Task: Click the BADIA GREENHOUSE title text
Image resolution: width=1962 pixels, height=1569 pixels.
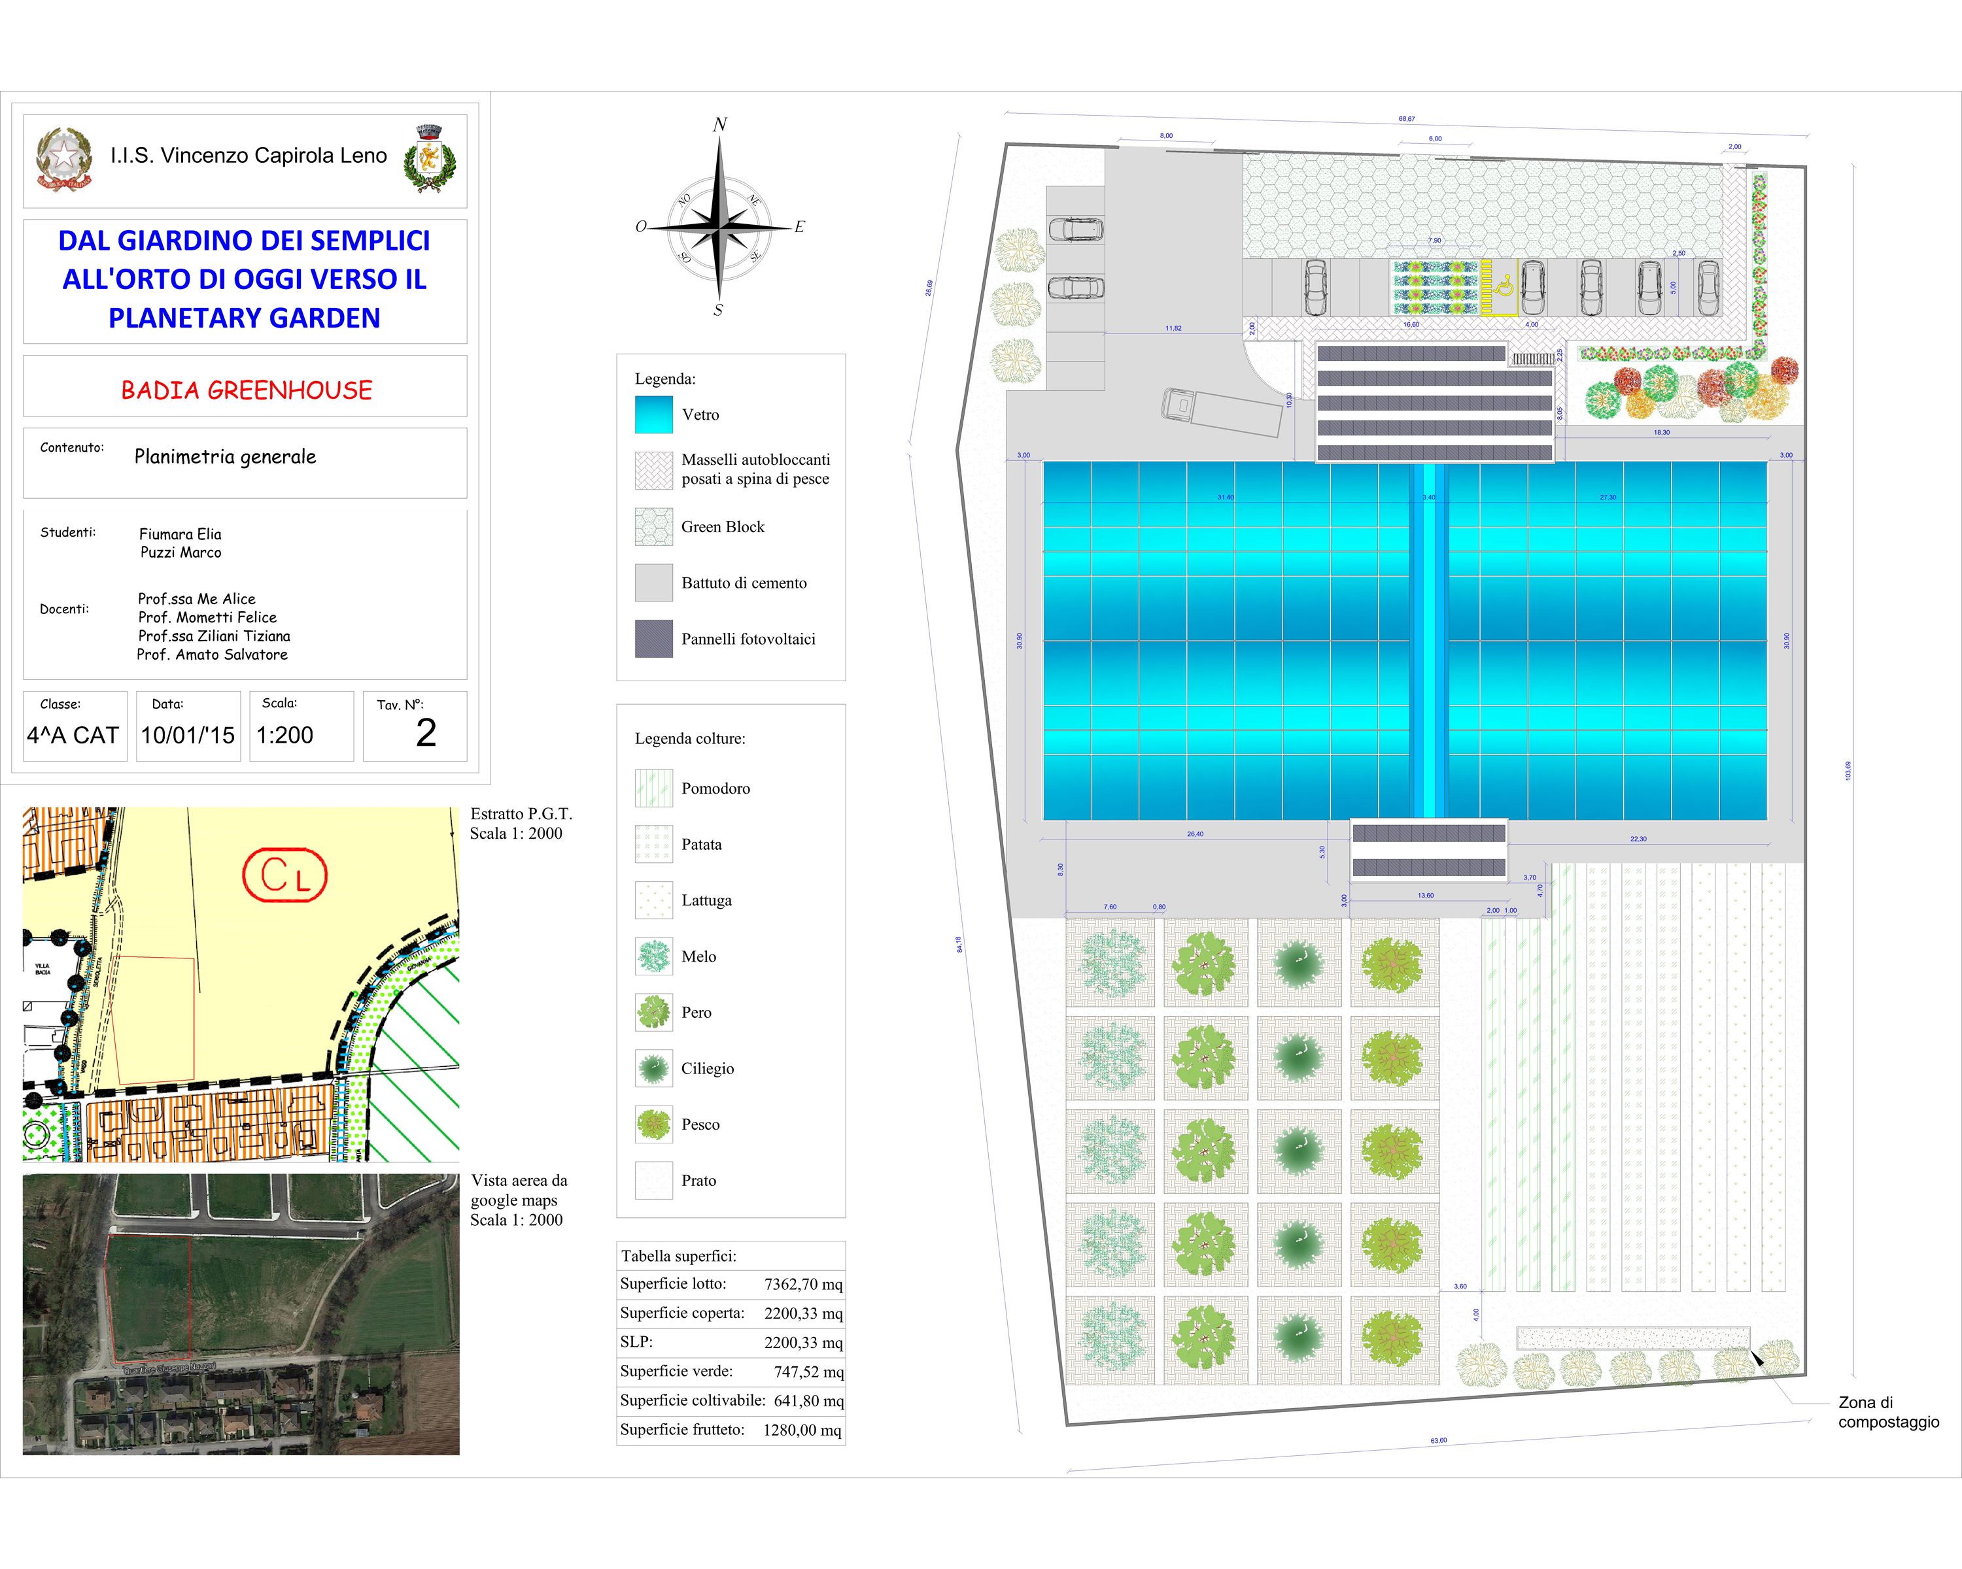Action: tap(246, 390)
